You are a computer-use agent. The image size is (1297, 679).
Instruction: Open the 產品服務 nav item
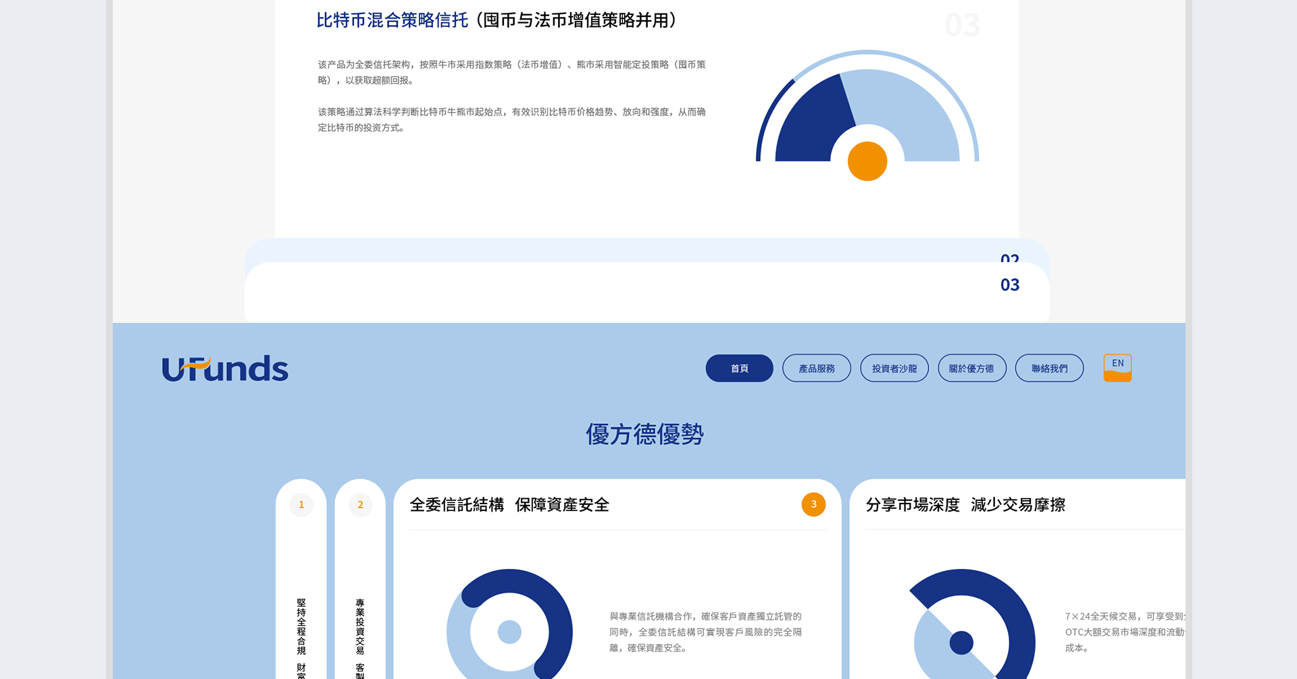click(817, 369)
